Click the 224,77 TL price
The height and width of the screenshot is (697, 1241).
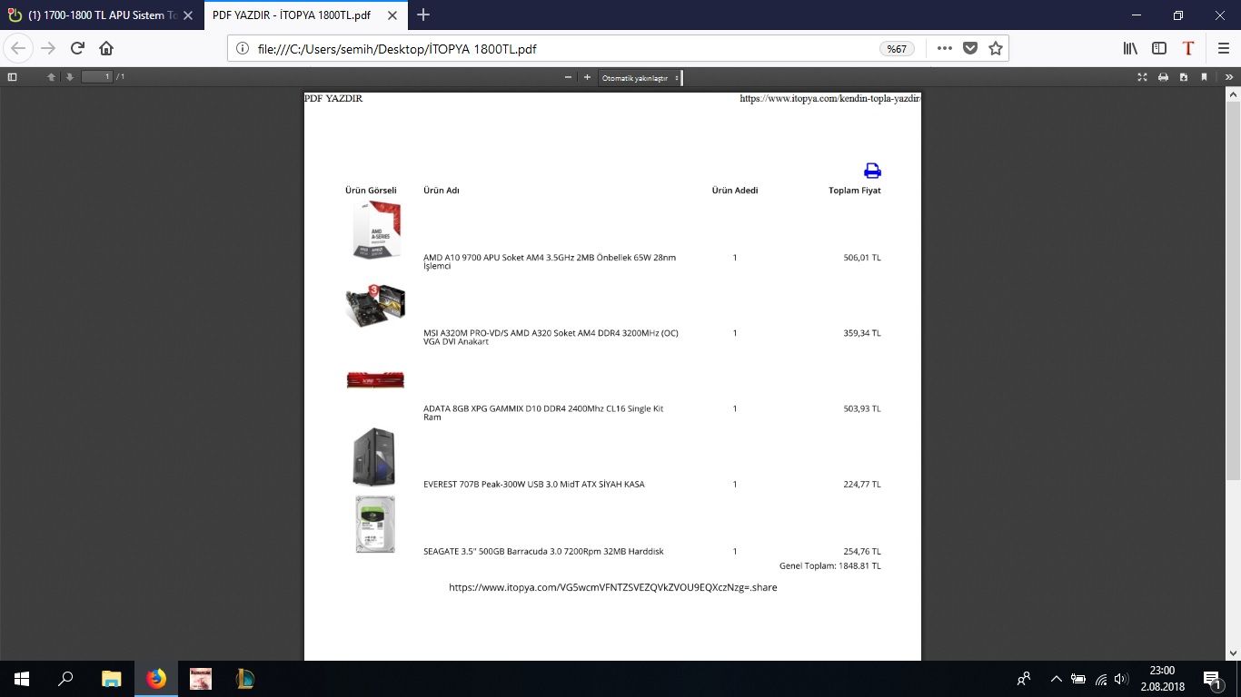pos(862,485)
